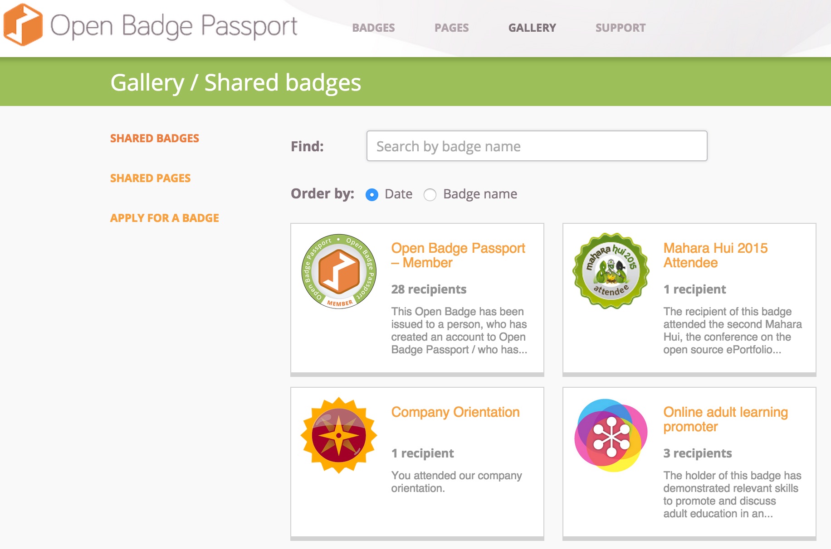Open the Support menu item
The image size is (831, 549).
620,28
